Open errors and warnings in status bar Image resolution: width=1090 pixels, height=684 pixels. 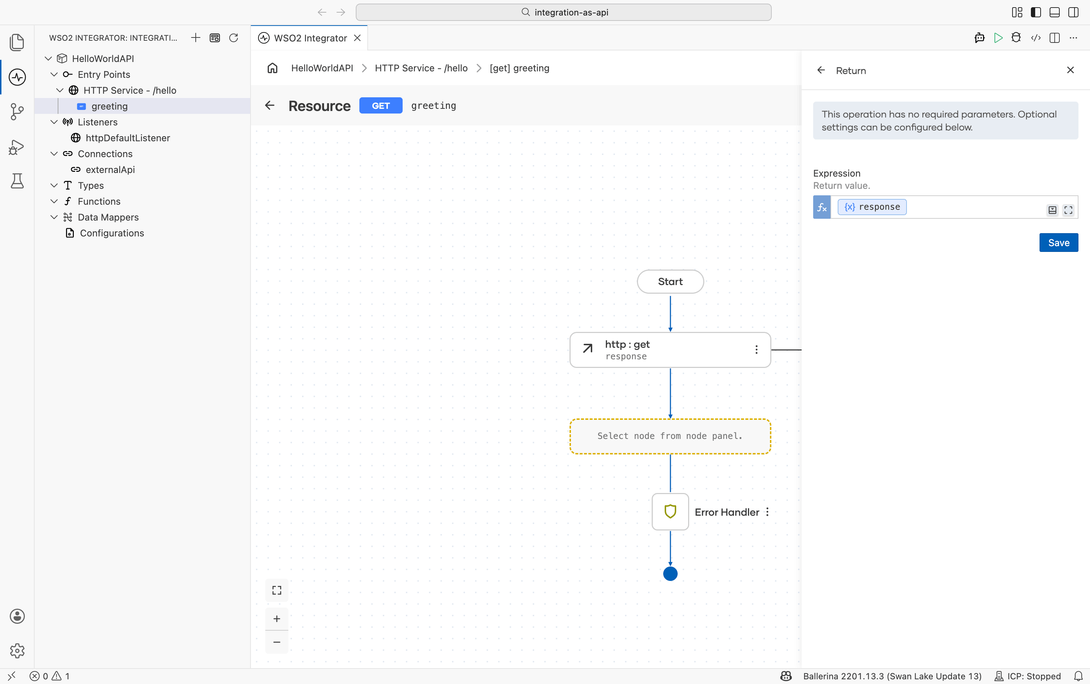50,676
